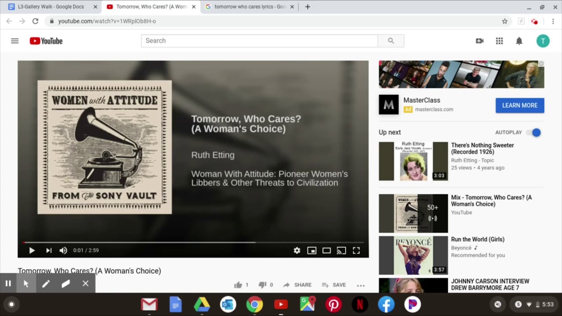The image size is (562, 316).
Task: Switch to theater mode
Action: (x=326, y=250)
